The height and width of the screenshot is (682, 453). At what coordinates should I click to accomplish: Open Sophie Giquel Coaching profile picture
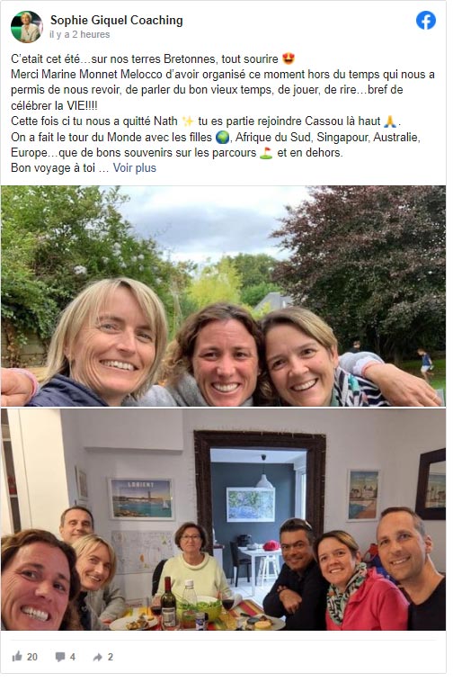pos(26,27)
